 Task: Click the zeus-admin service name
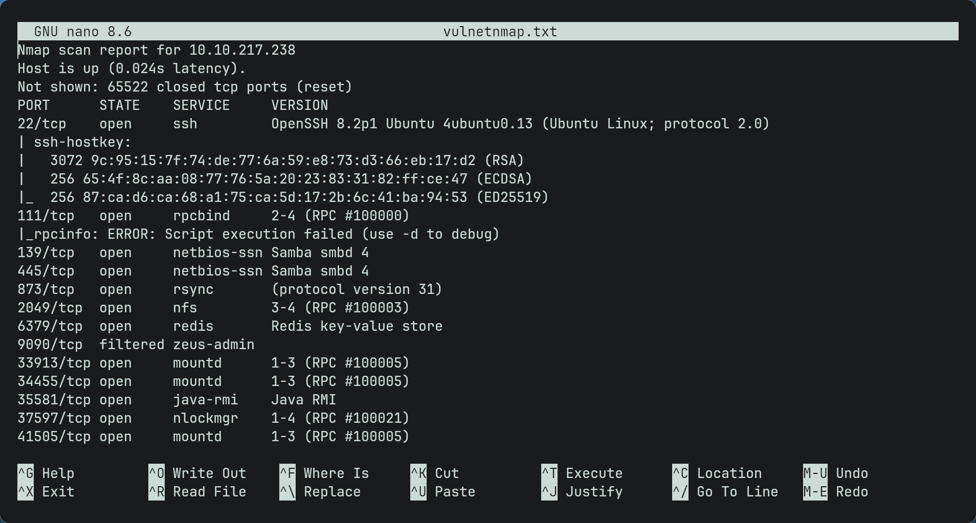click(x=214, y=345)
